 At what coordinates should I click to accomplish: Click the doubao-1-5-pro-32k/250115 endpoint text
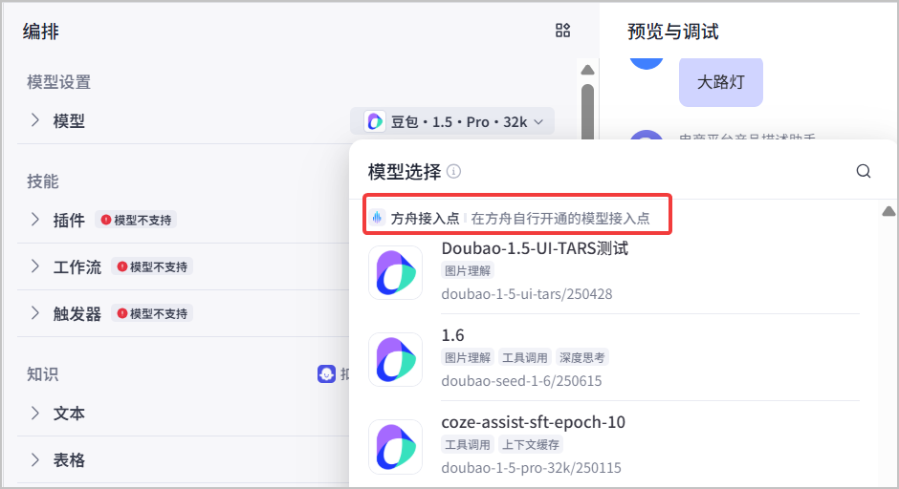pos(532,468)
